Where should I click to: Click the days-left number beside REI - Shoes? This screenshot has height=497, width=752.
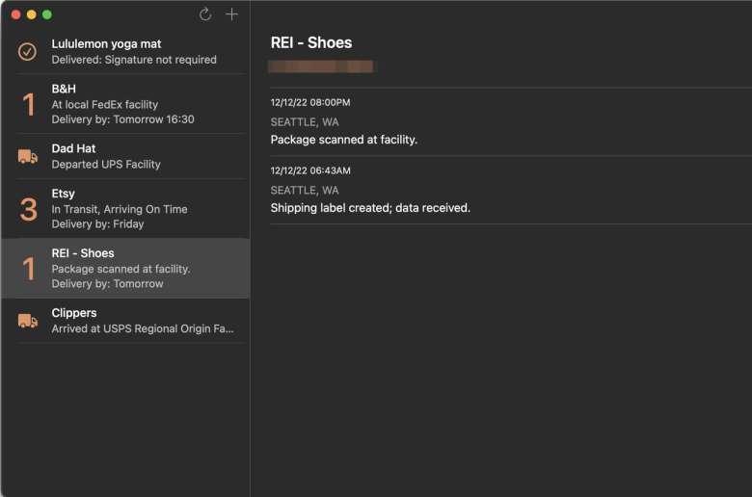29,269
